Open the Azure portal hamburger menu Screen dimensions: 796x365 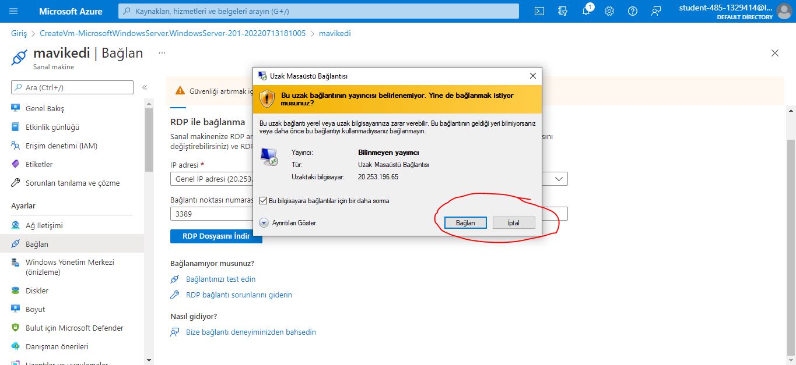(x=13, y=11)
